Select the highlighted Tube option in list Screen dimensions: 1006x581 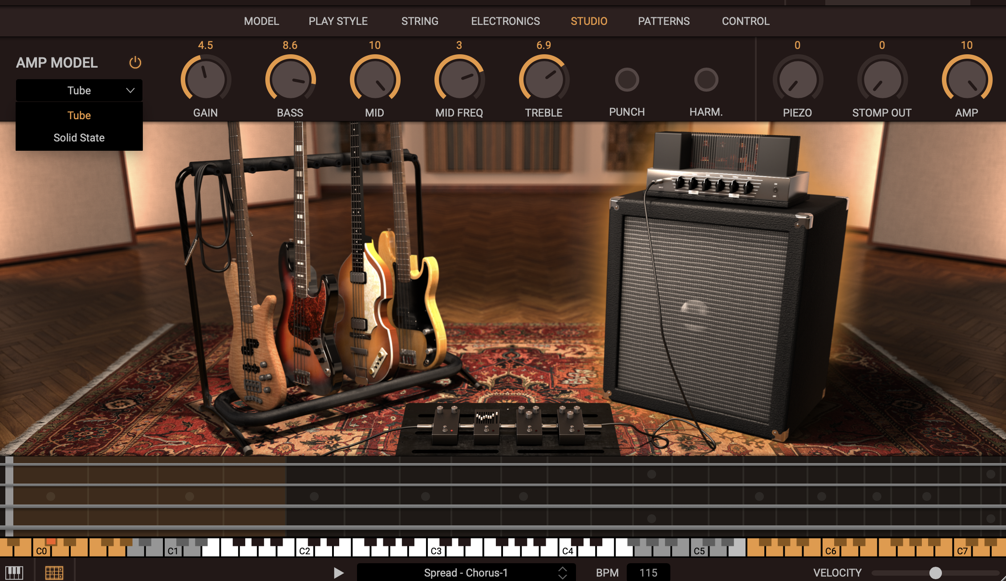click(x=79, y=116)
